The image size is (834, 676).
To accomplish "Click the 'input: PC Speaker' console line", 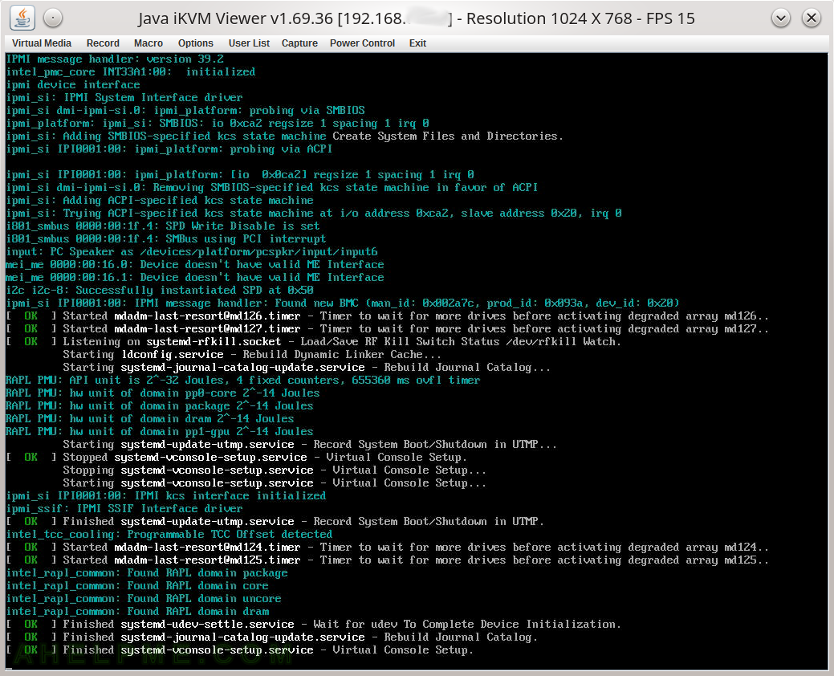I will [192, 251].
